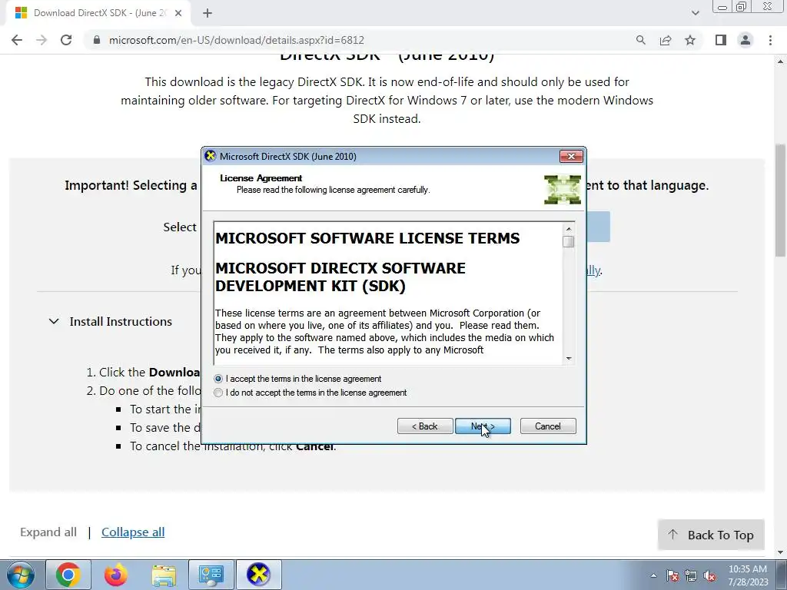Open Windows Explorer folder in taskbar

(x=164, y=575)
